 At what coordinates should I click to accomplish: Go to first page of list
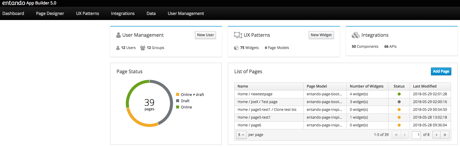pos(396,135)
